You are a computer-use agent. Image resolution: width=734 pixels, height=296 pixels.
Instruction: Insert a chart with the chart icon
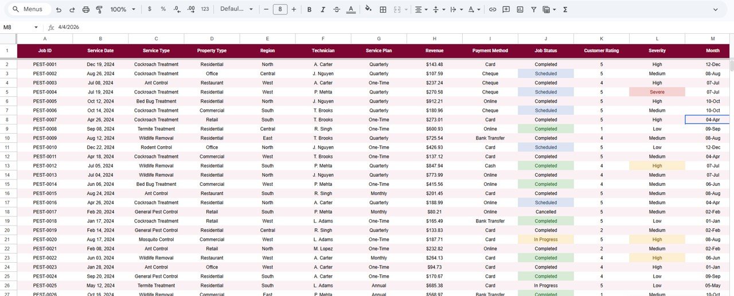pyautogui.click(x=520, y=10)
